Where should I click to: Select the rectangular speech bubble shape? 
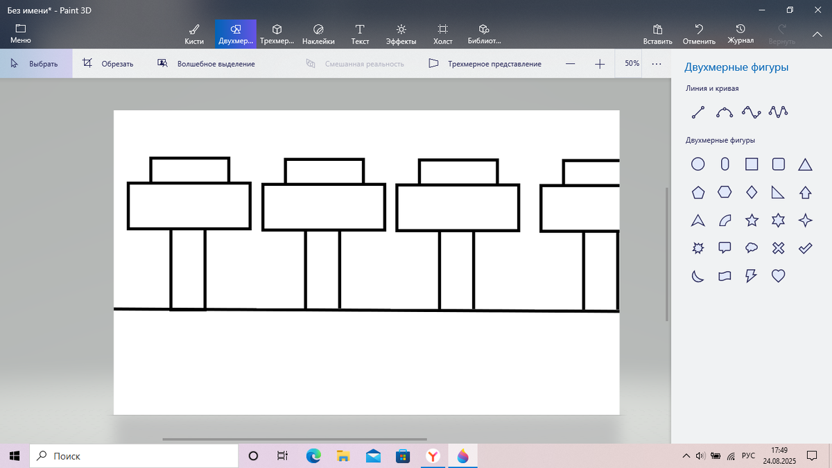[x=725, y=248]
